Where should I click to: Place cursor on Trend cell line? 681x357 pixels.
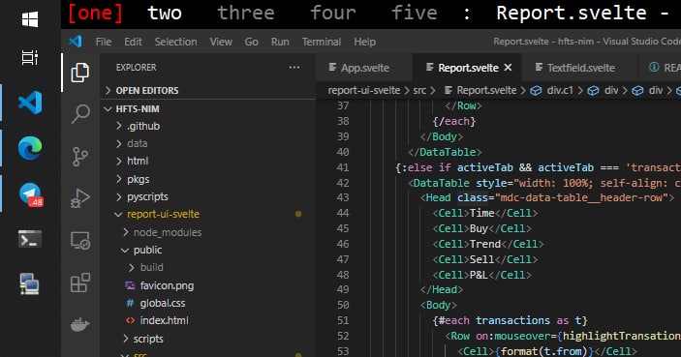click(x=487, y=244)
